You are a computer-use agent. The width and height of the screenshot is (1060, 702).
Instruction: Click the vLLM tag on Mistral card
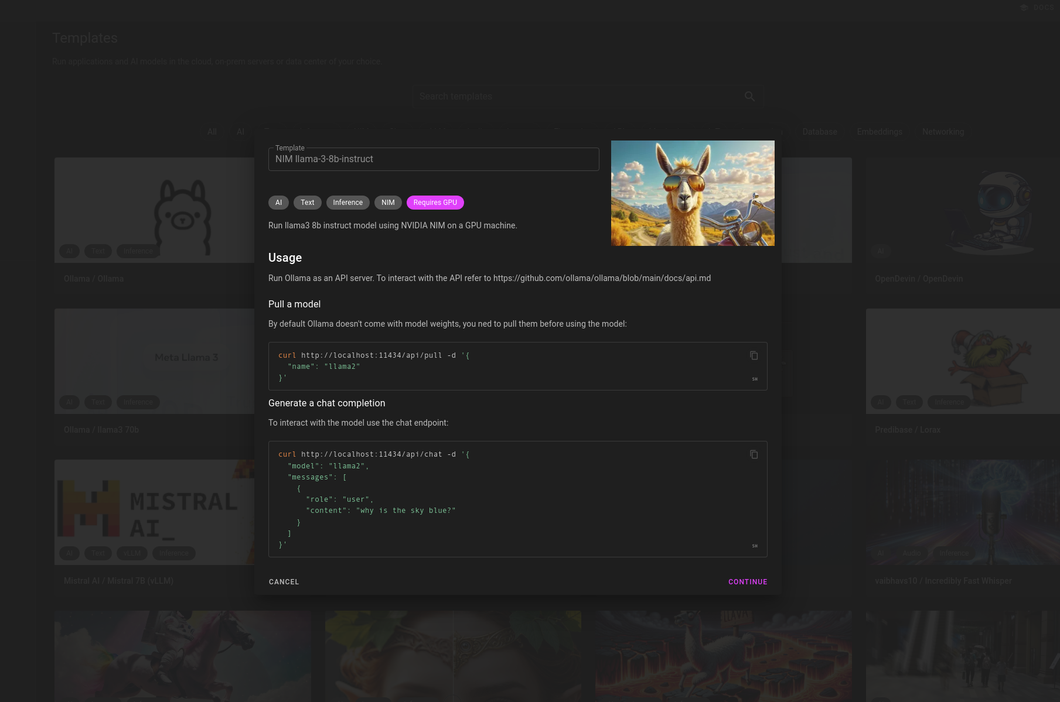pyautogui.click(x=132, y=553)
